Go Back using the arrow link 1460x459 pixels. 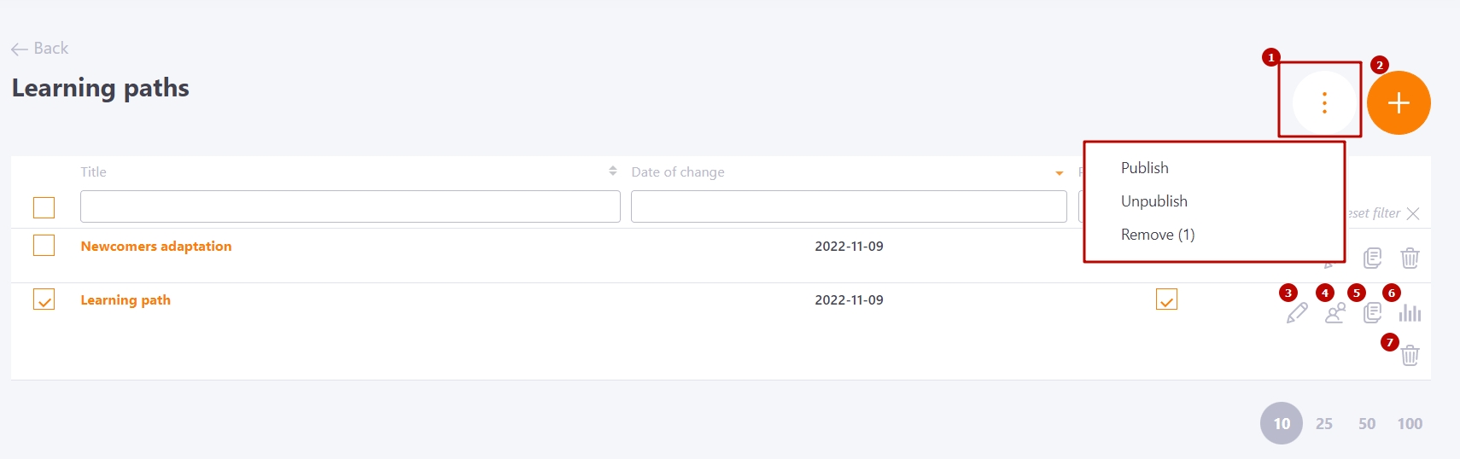pos(39,49)
